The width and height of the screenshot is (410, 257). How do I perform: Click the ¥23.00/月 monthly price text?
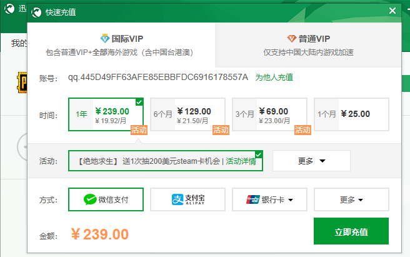pos(274,121)
